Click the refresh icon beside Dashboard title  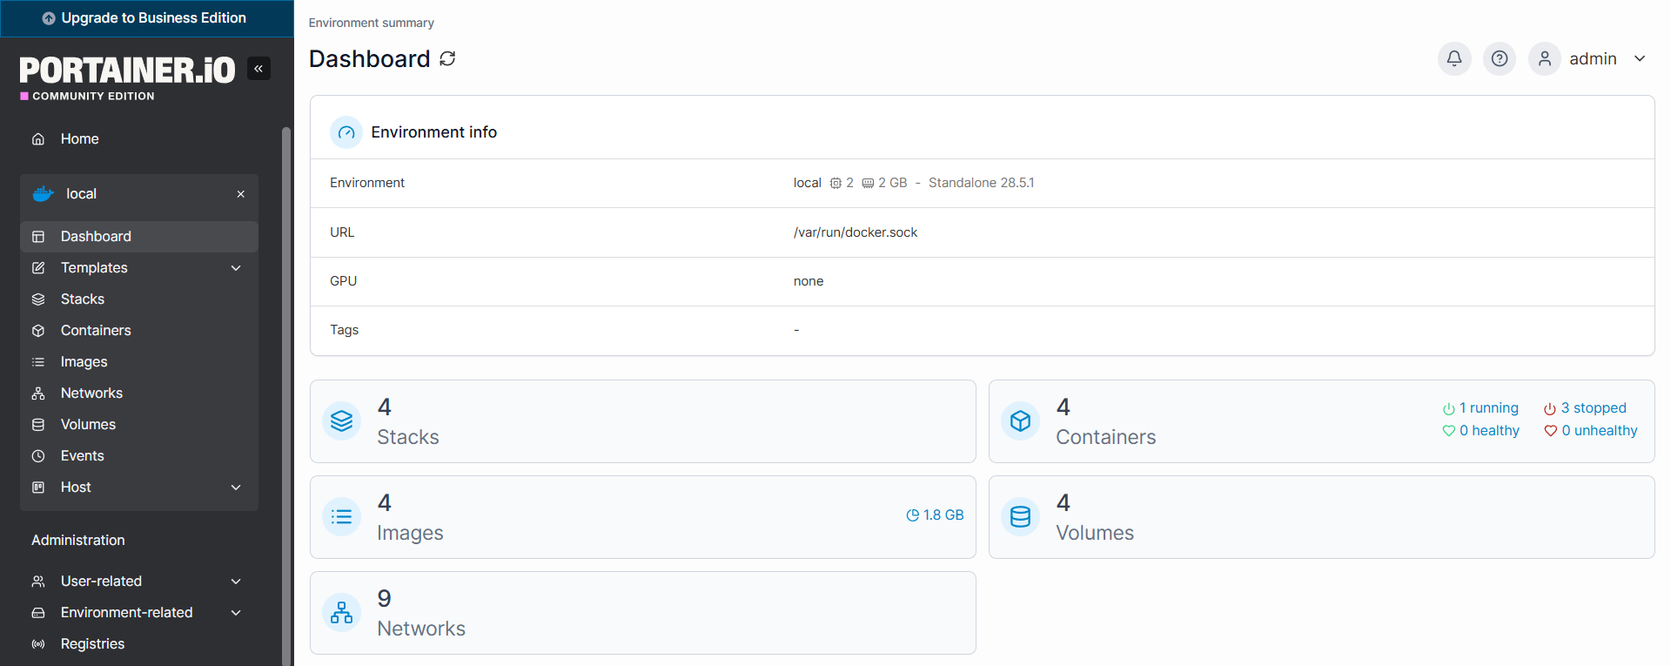pyautogui.click(x=447, y=58)
